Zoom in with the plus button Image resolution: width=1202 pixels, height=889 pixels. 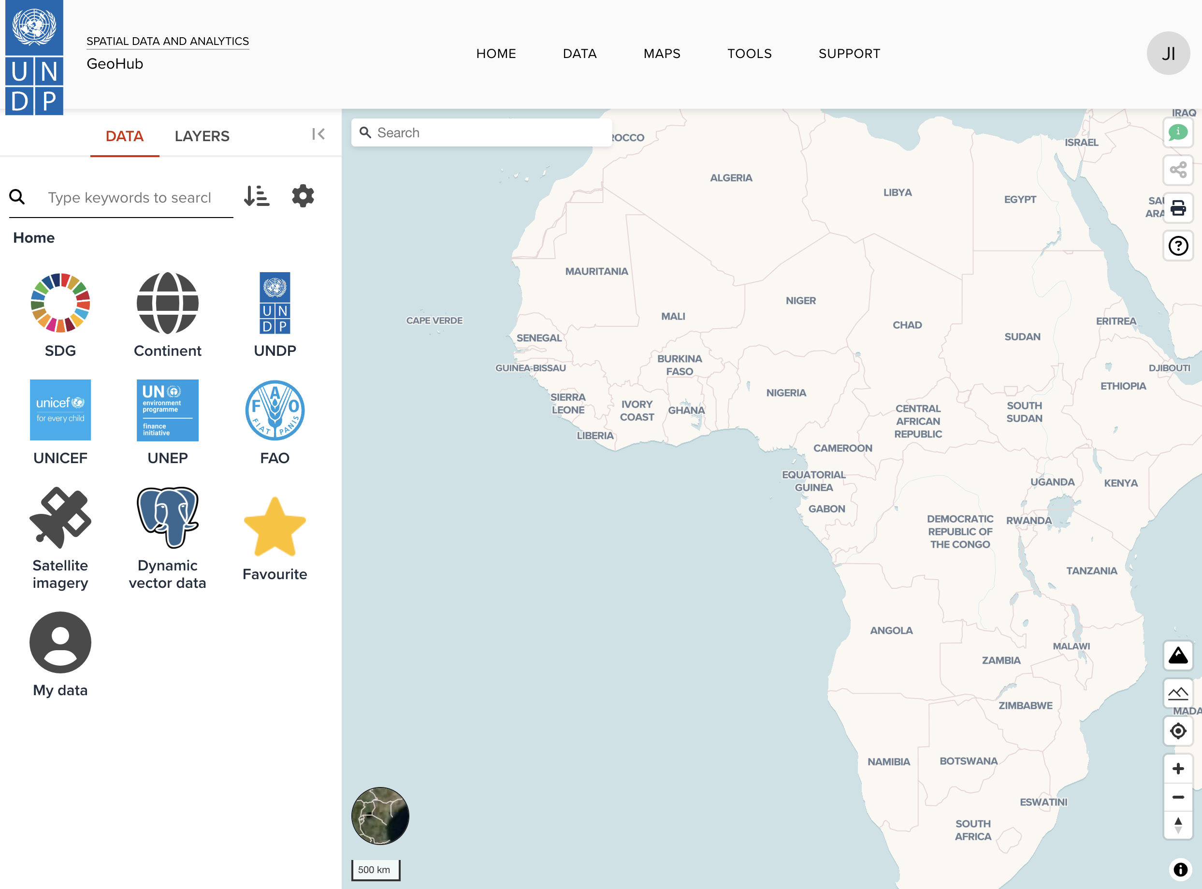pyautogui.click(x=1178, y=769)
